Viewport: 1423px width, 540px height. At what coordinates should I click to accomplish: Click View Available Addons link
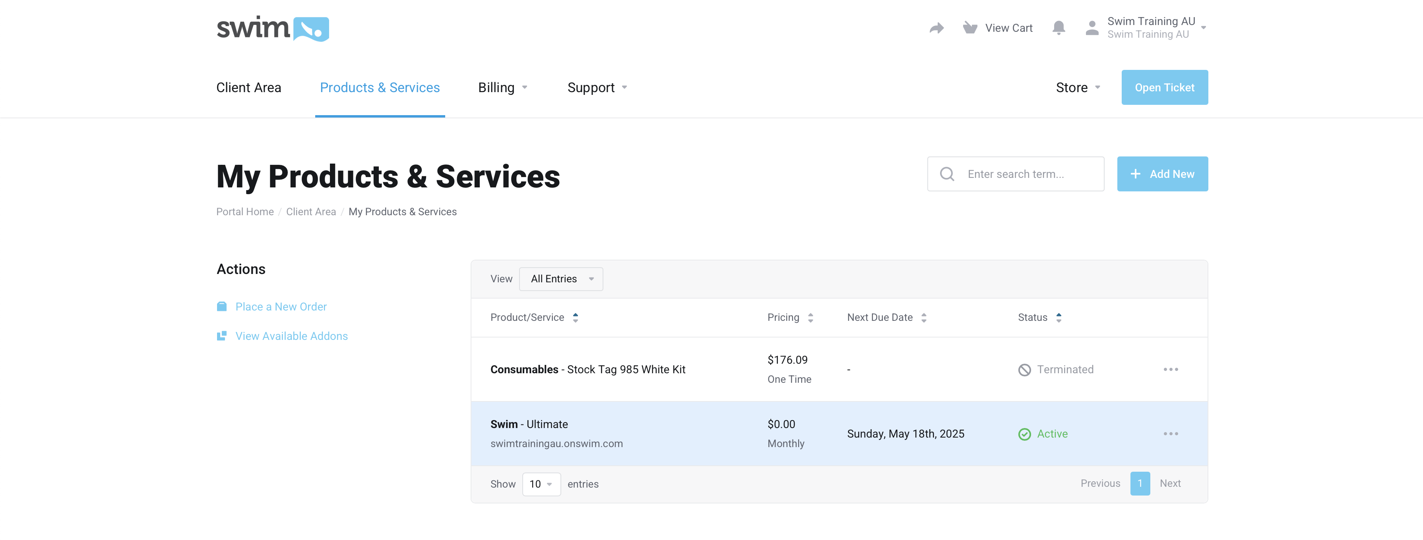click(291, 336)
